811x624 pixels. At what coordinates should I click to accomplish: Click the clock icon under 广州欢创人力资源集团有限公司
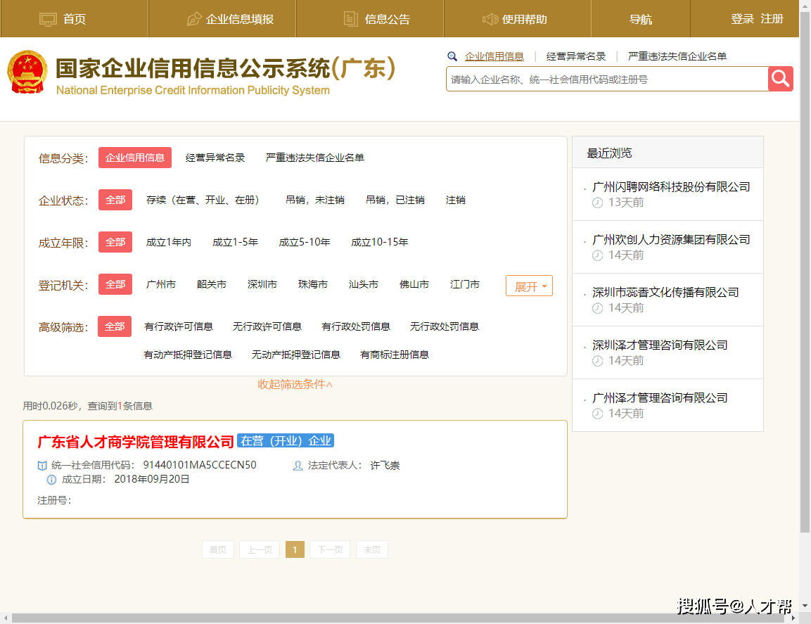click(x=597, y=255)
